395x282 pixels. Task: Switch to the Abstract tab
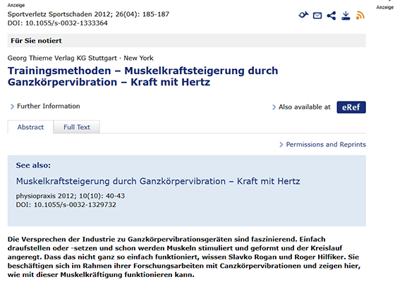point(30,127)
